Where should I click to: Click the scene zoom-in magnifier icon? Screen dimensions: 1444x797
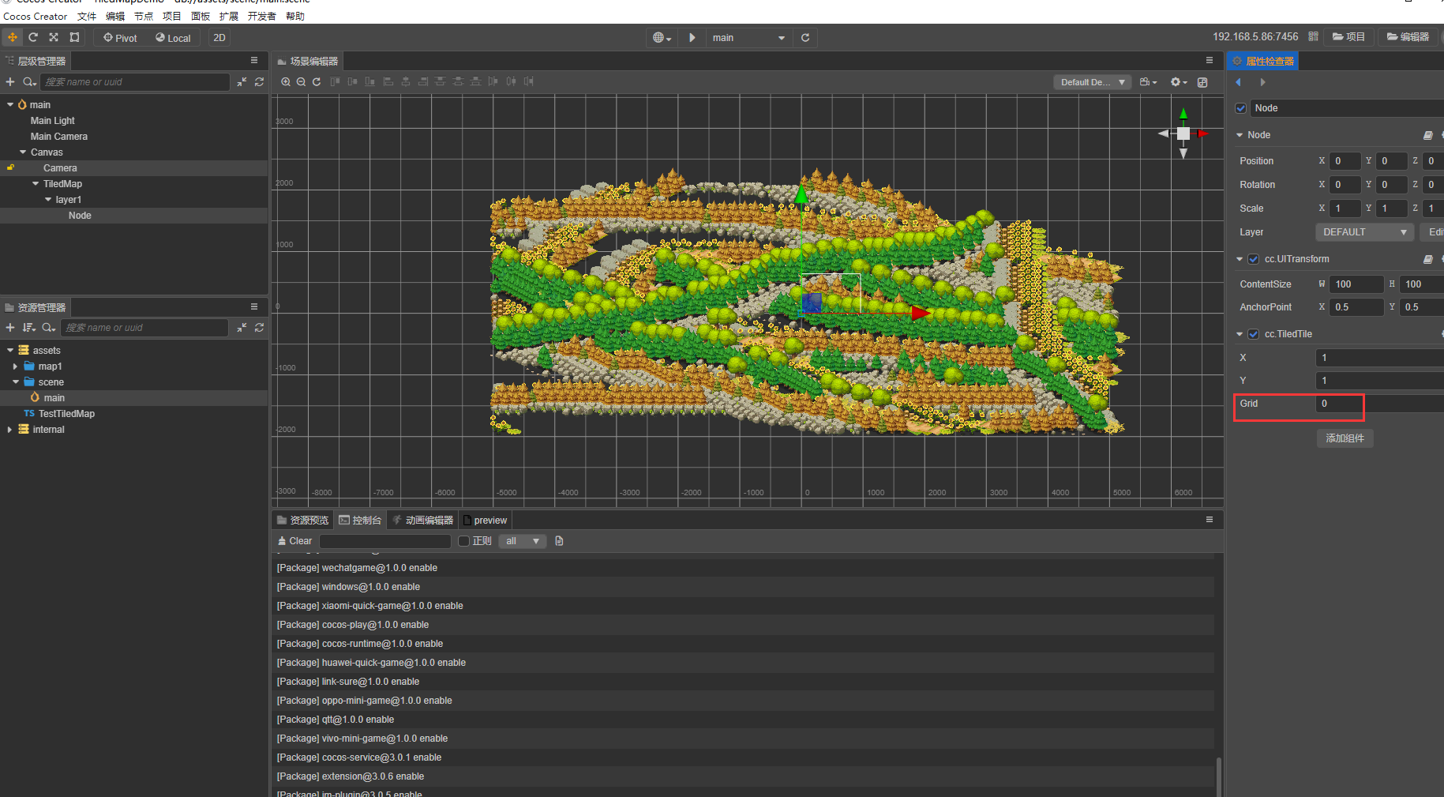286,82
